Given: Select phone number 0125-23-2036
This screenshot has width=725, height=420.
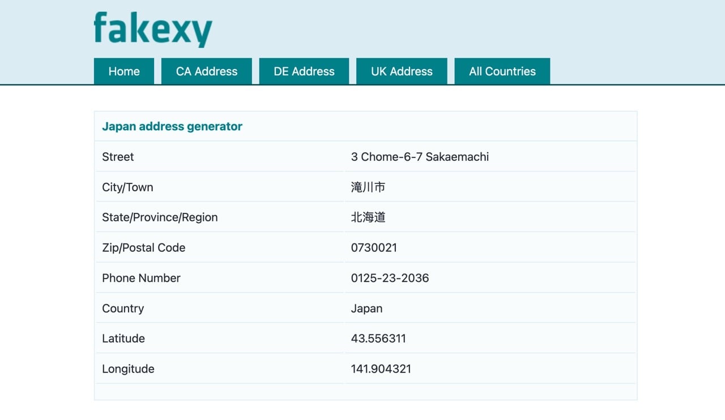Looking at the screenshot, I should point(390,278).
